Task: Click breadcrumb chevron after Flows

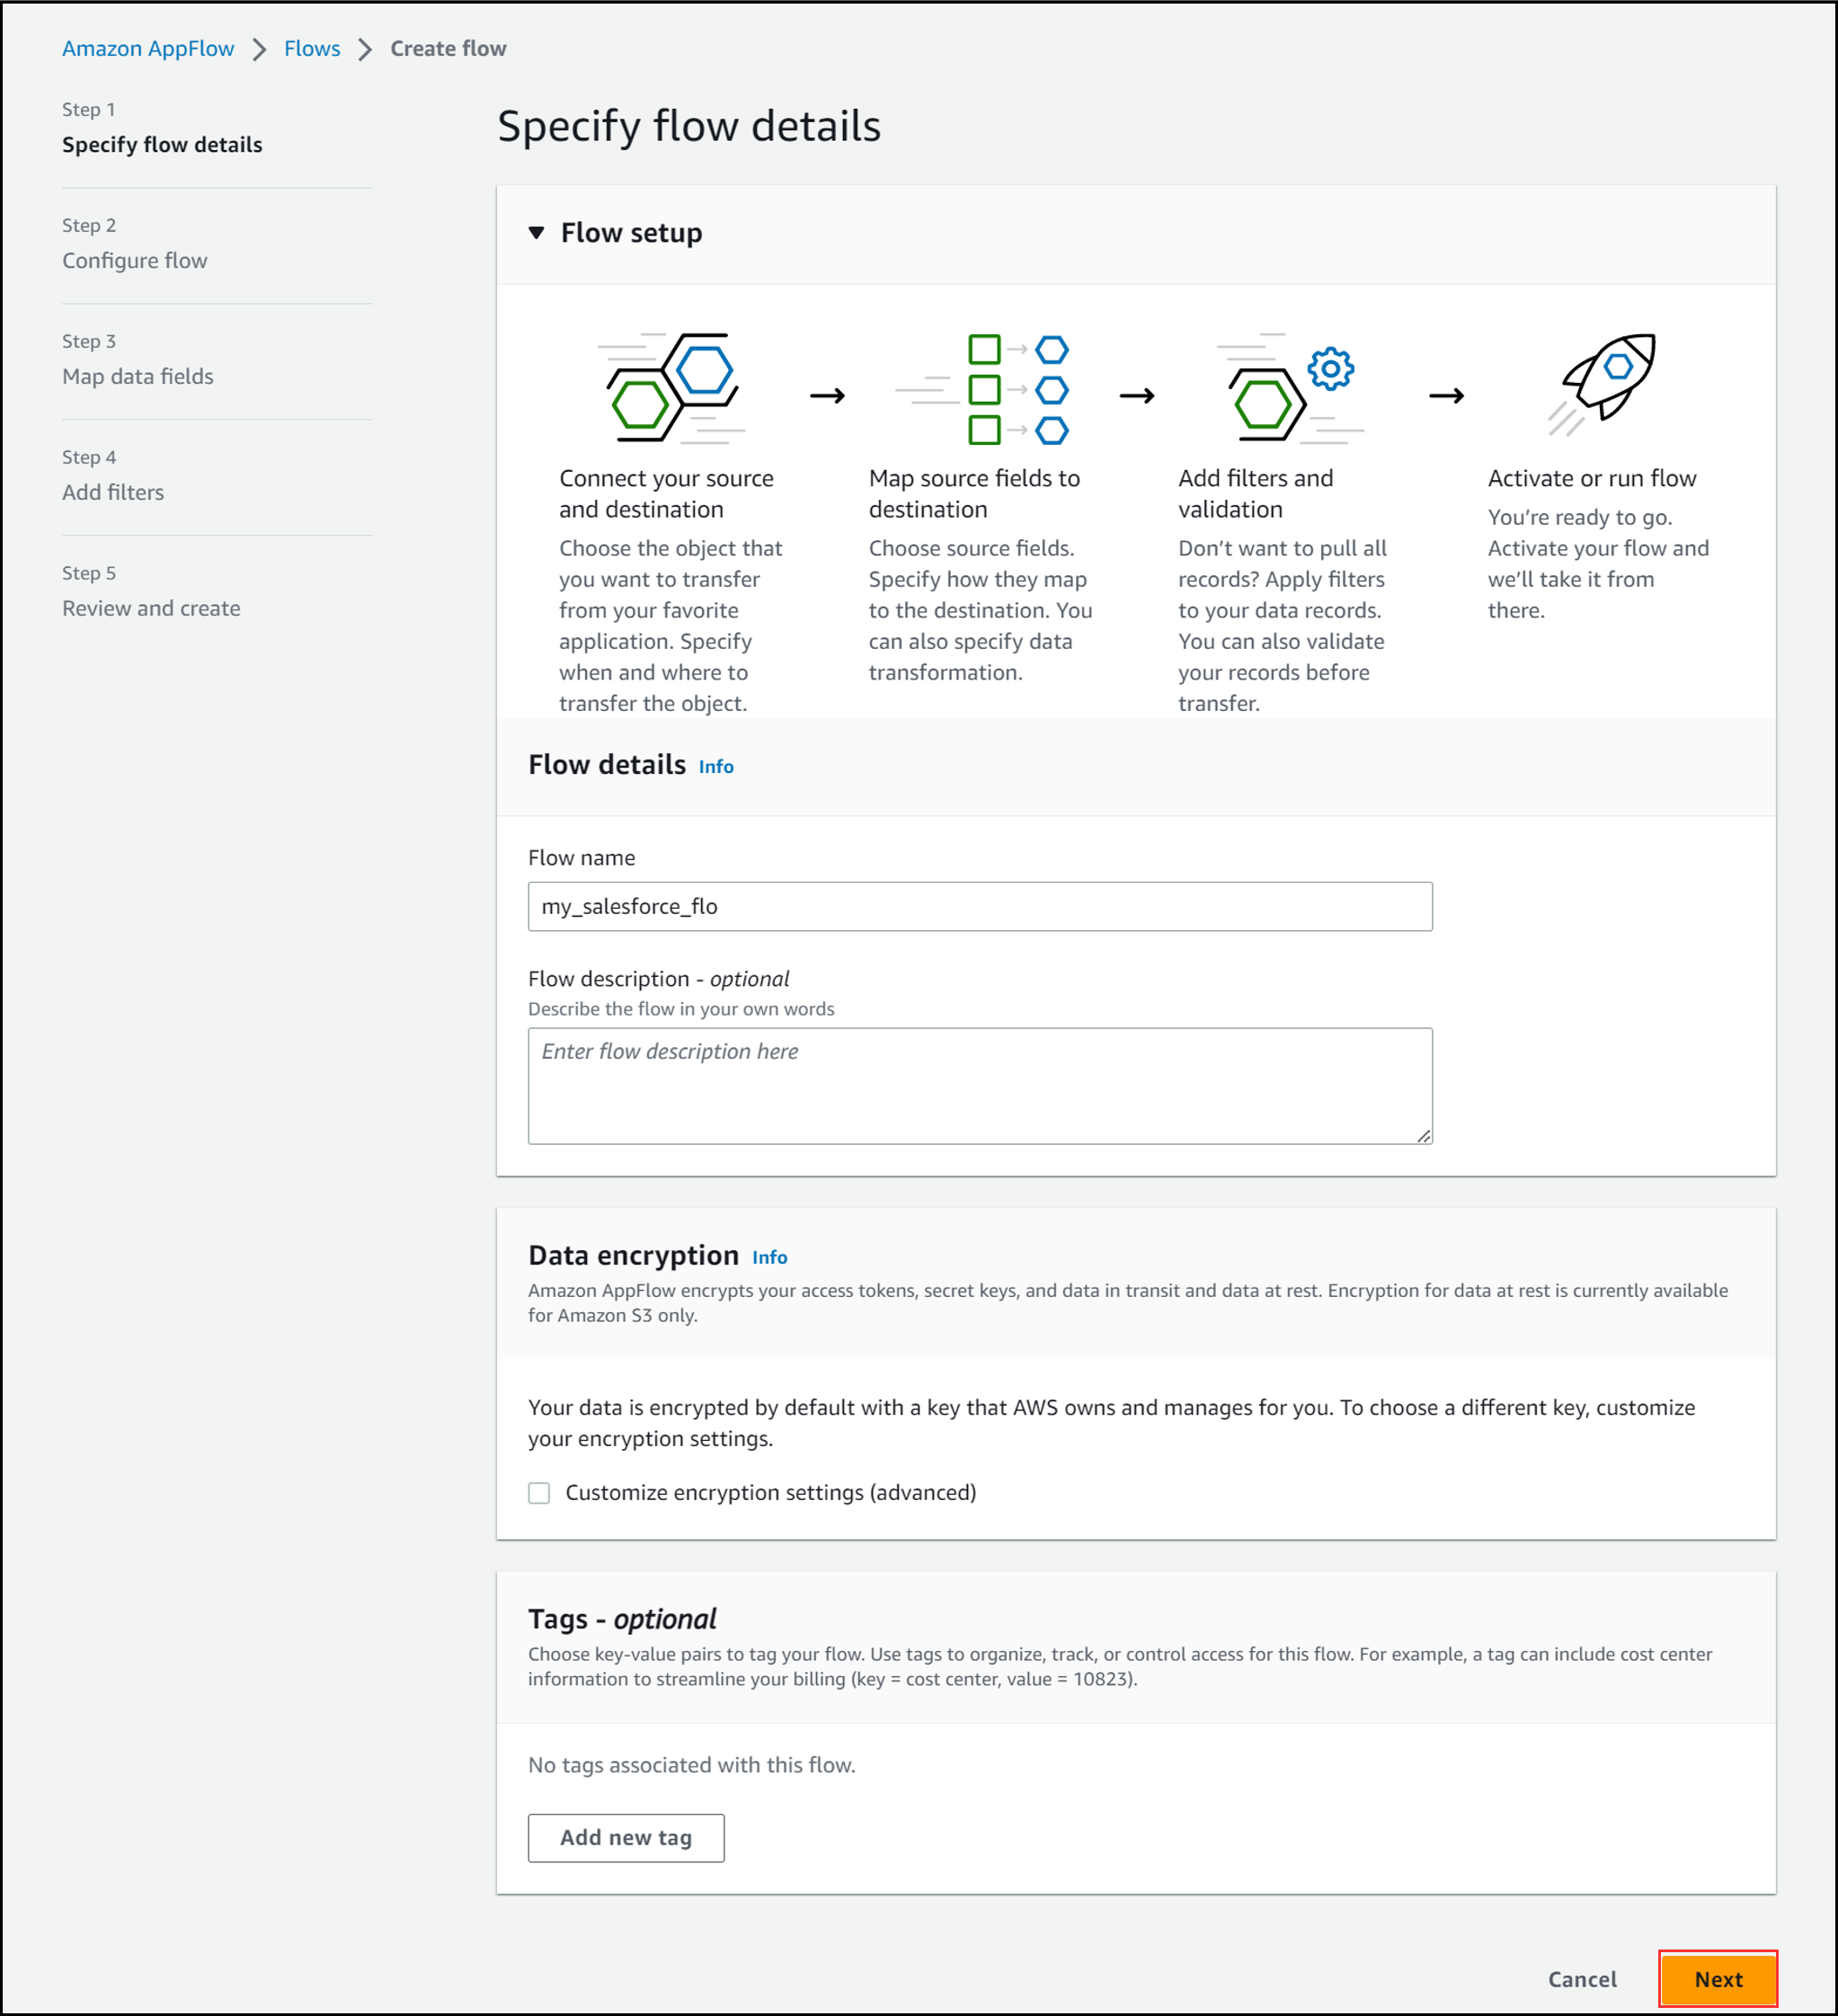Action: (365, 49)
